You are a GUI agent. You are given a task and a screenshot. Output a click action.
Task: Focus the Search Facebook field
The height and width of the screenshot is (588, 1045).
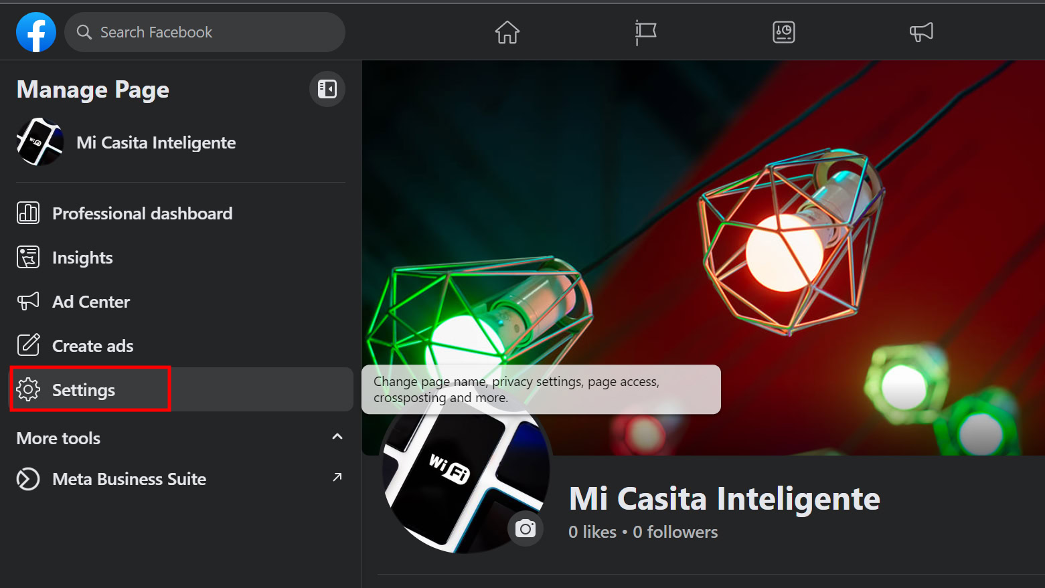coord(205,32)
